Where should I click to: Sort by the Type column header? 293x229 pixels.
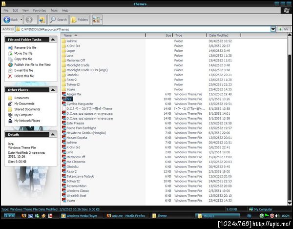click(189, 35)
